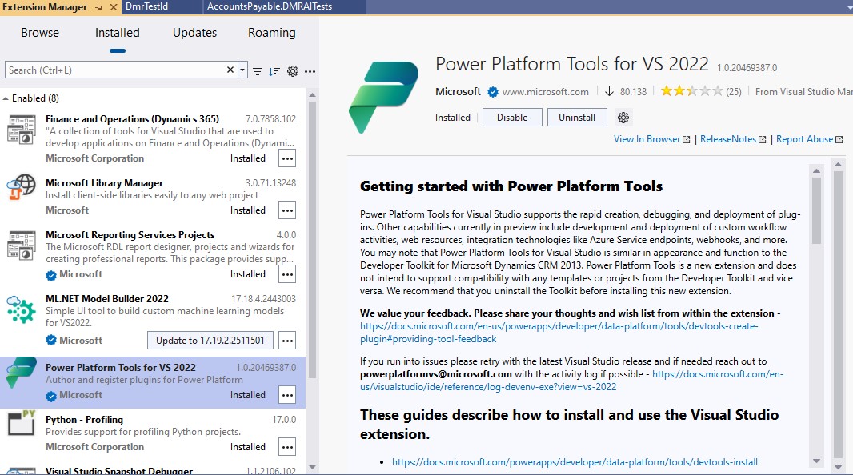Click the Power Platform Tools list icon

click(x=22, y=373)
